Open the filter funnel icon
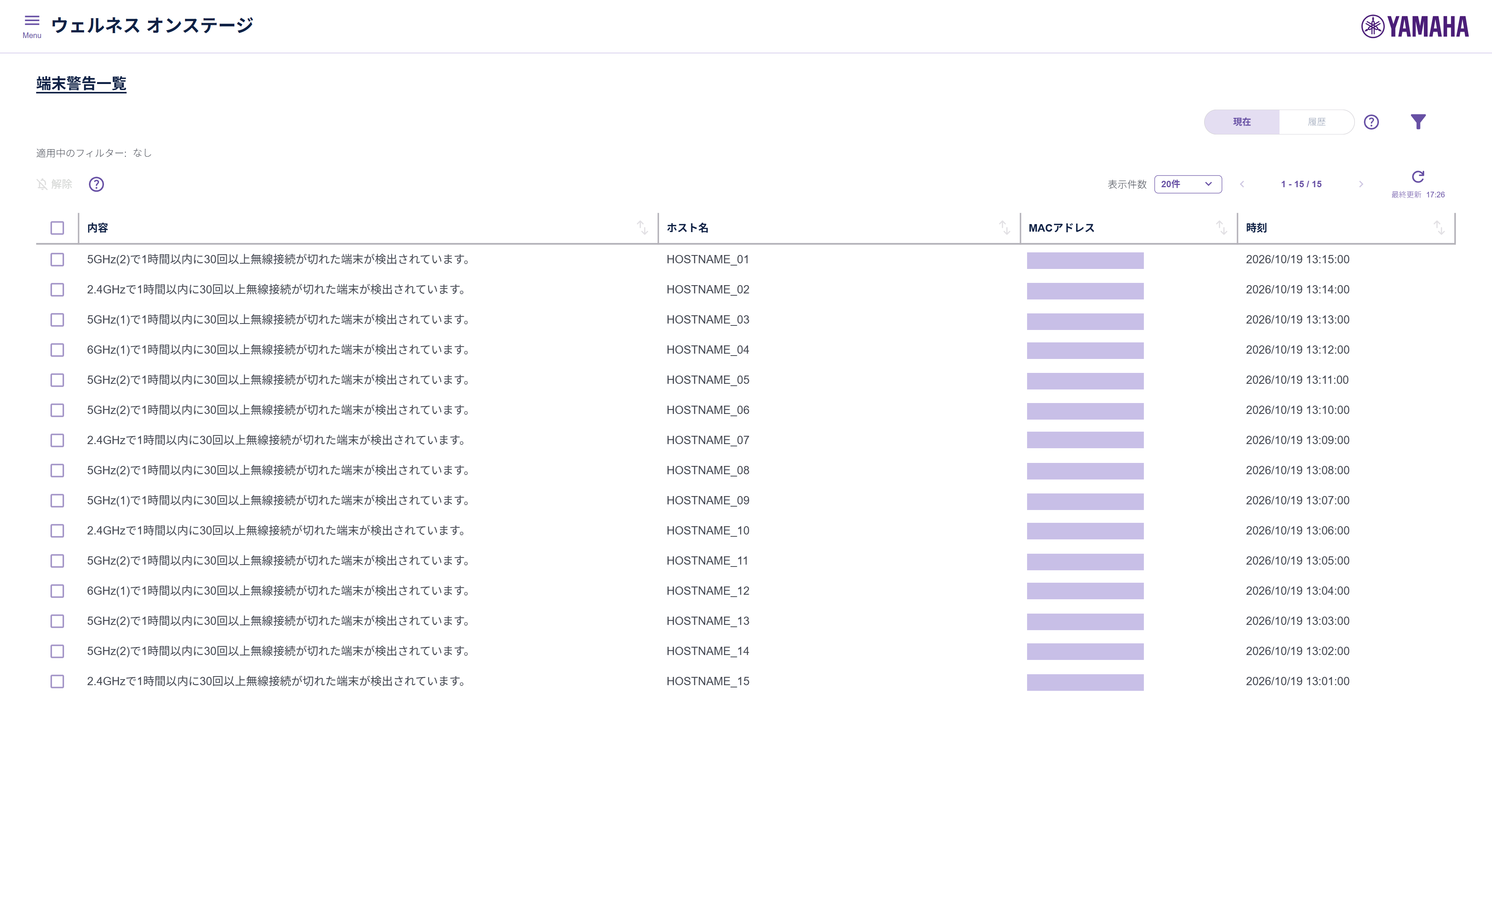Screen dimensions: 1492x904 point(1418,122)
